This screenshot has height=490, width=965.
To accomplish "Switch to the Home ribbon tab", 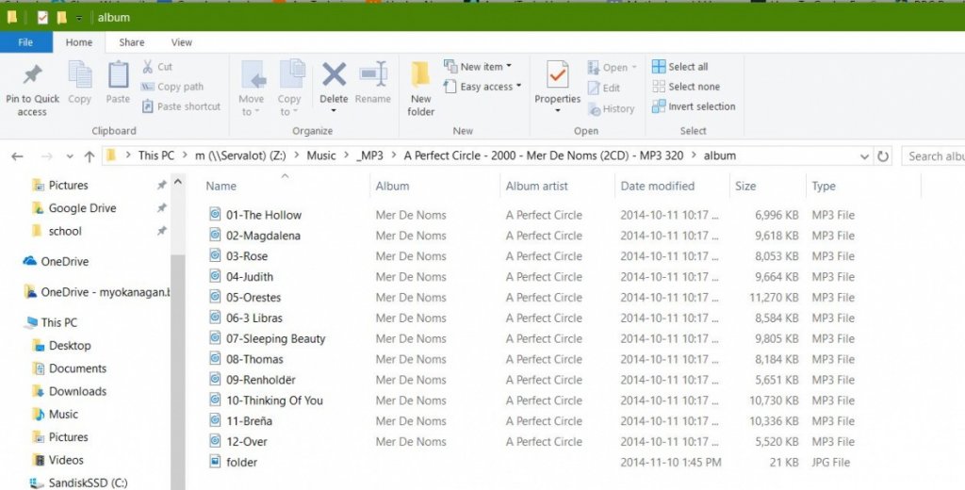I will [x=79, y=41].
